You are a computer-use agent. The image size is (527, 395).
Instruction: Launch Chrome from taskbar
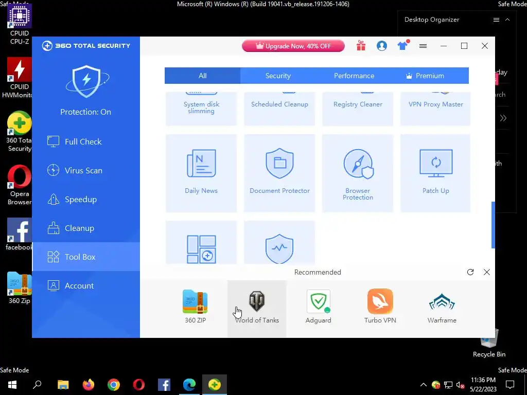114,385
